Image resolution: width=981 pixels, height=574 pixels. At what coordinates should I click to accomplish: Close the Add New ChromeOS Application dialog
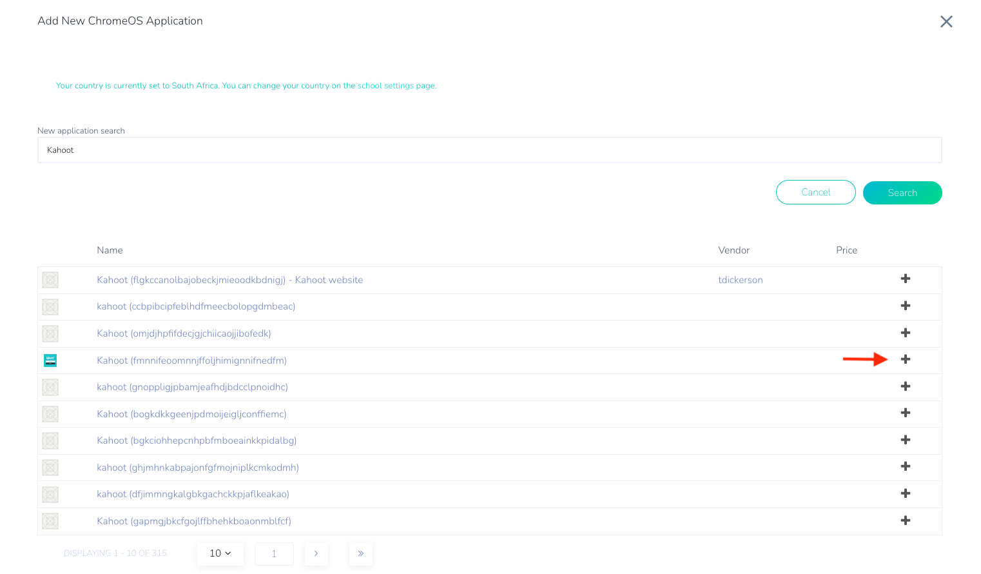click(x=946, y=22)
